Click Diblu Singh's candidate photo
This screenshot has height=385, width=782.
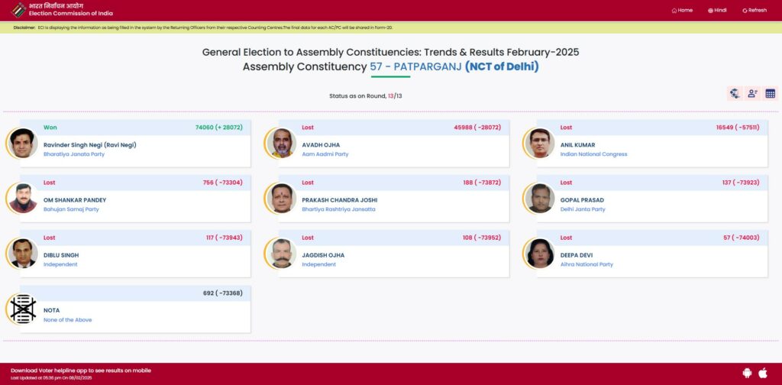coord(22,254)
